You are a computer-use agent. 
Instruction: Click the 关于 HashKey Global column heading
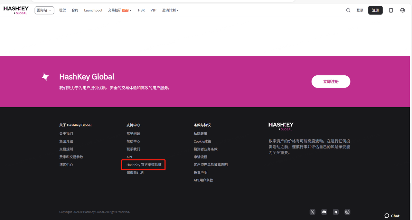[x=75, y=125]
